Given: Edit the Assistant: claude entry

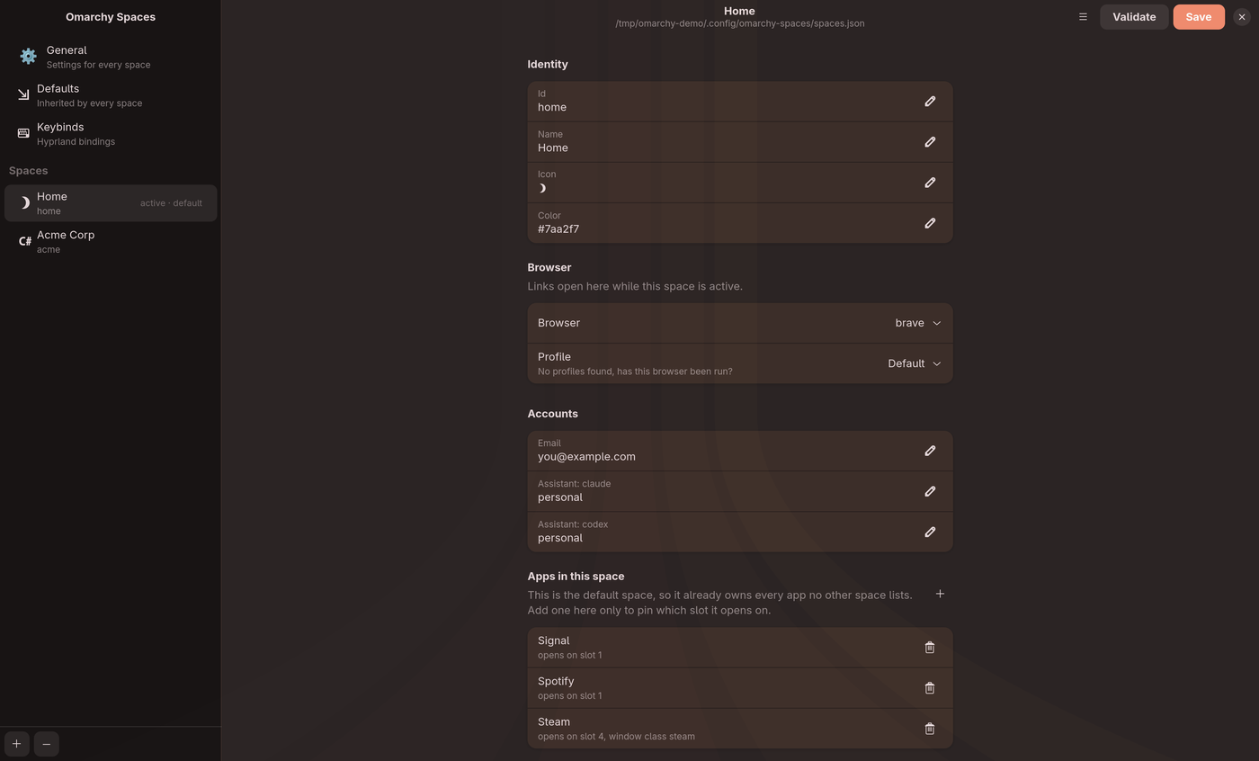Looking at the screenshot, I should pyautogui.click(x=930, y=491).
